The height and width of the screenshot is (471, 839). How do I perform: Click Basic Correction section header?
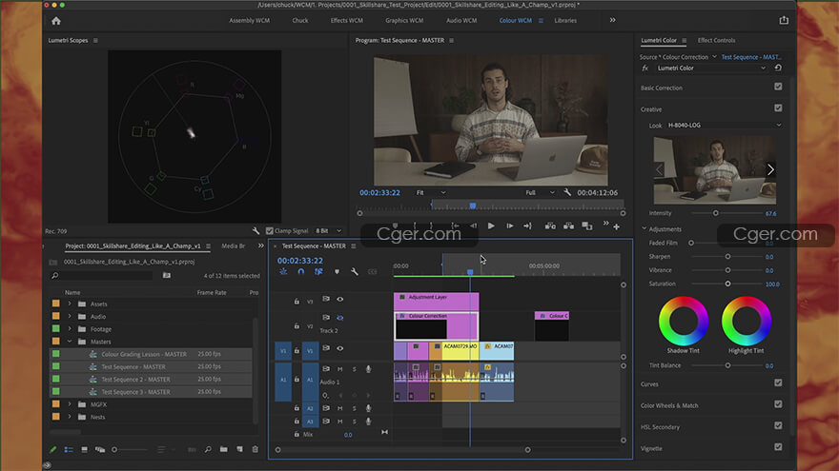point(662,88)
